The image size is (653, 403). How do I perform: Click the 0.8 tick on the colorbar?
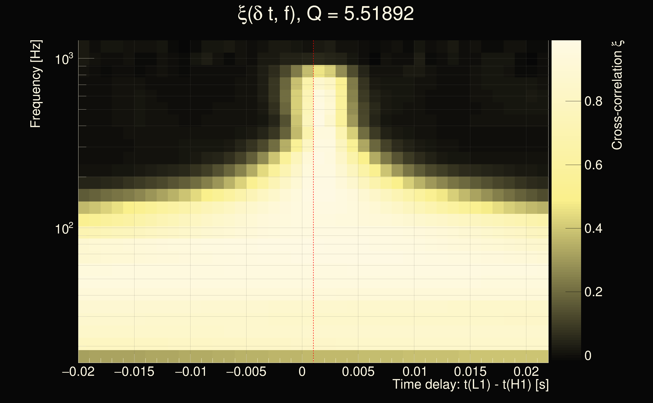coord(593,102)
